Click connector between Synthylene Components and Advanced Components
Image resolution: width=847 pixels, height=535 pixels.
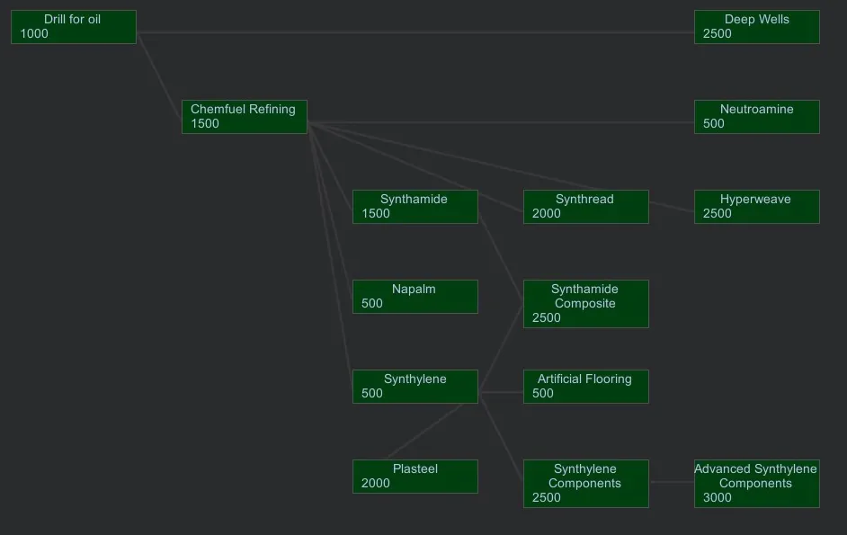pos(671,483)
